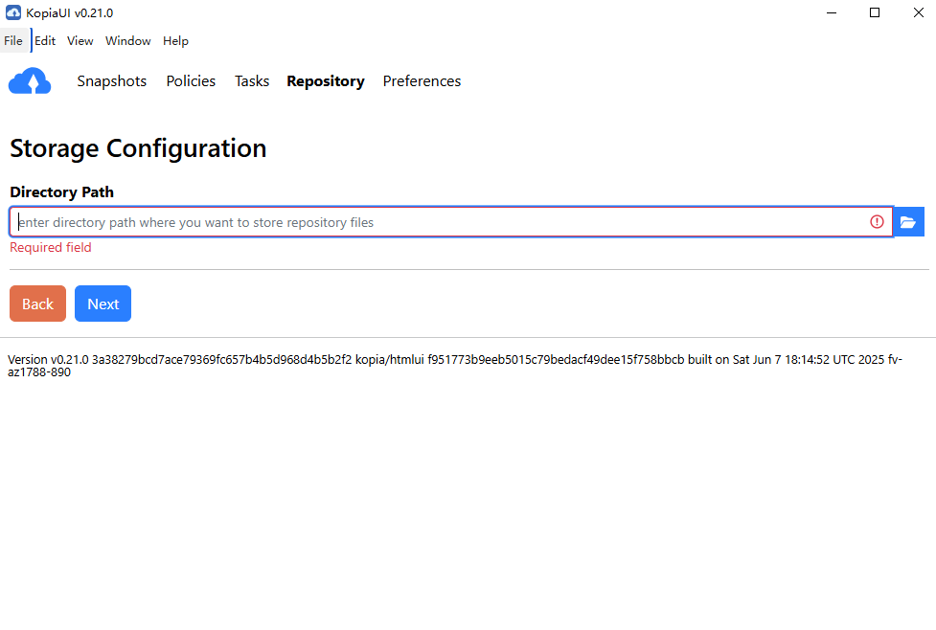The image size is (936, 630).
Task: Open the Help menu
Action: pos(175,41)
